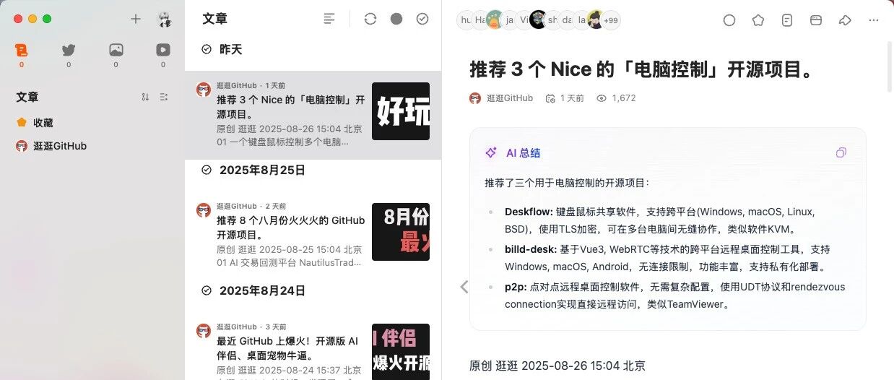Click the 逛逛GitHub avatar on first list item
This screenshot has width=894, height=380.
(x=204, y=90)
